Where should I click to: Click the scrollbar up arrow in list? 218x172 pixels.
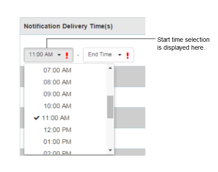click(x=110, y=68)
